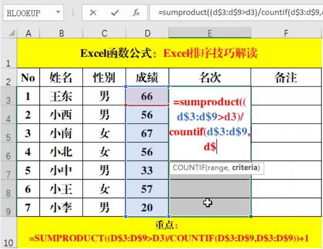
Task: Click the 备注 cell in 小李's row
Action: 286,207
